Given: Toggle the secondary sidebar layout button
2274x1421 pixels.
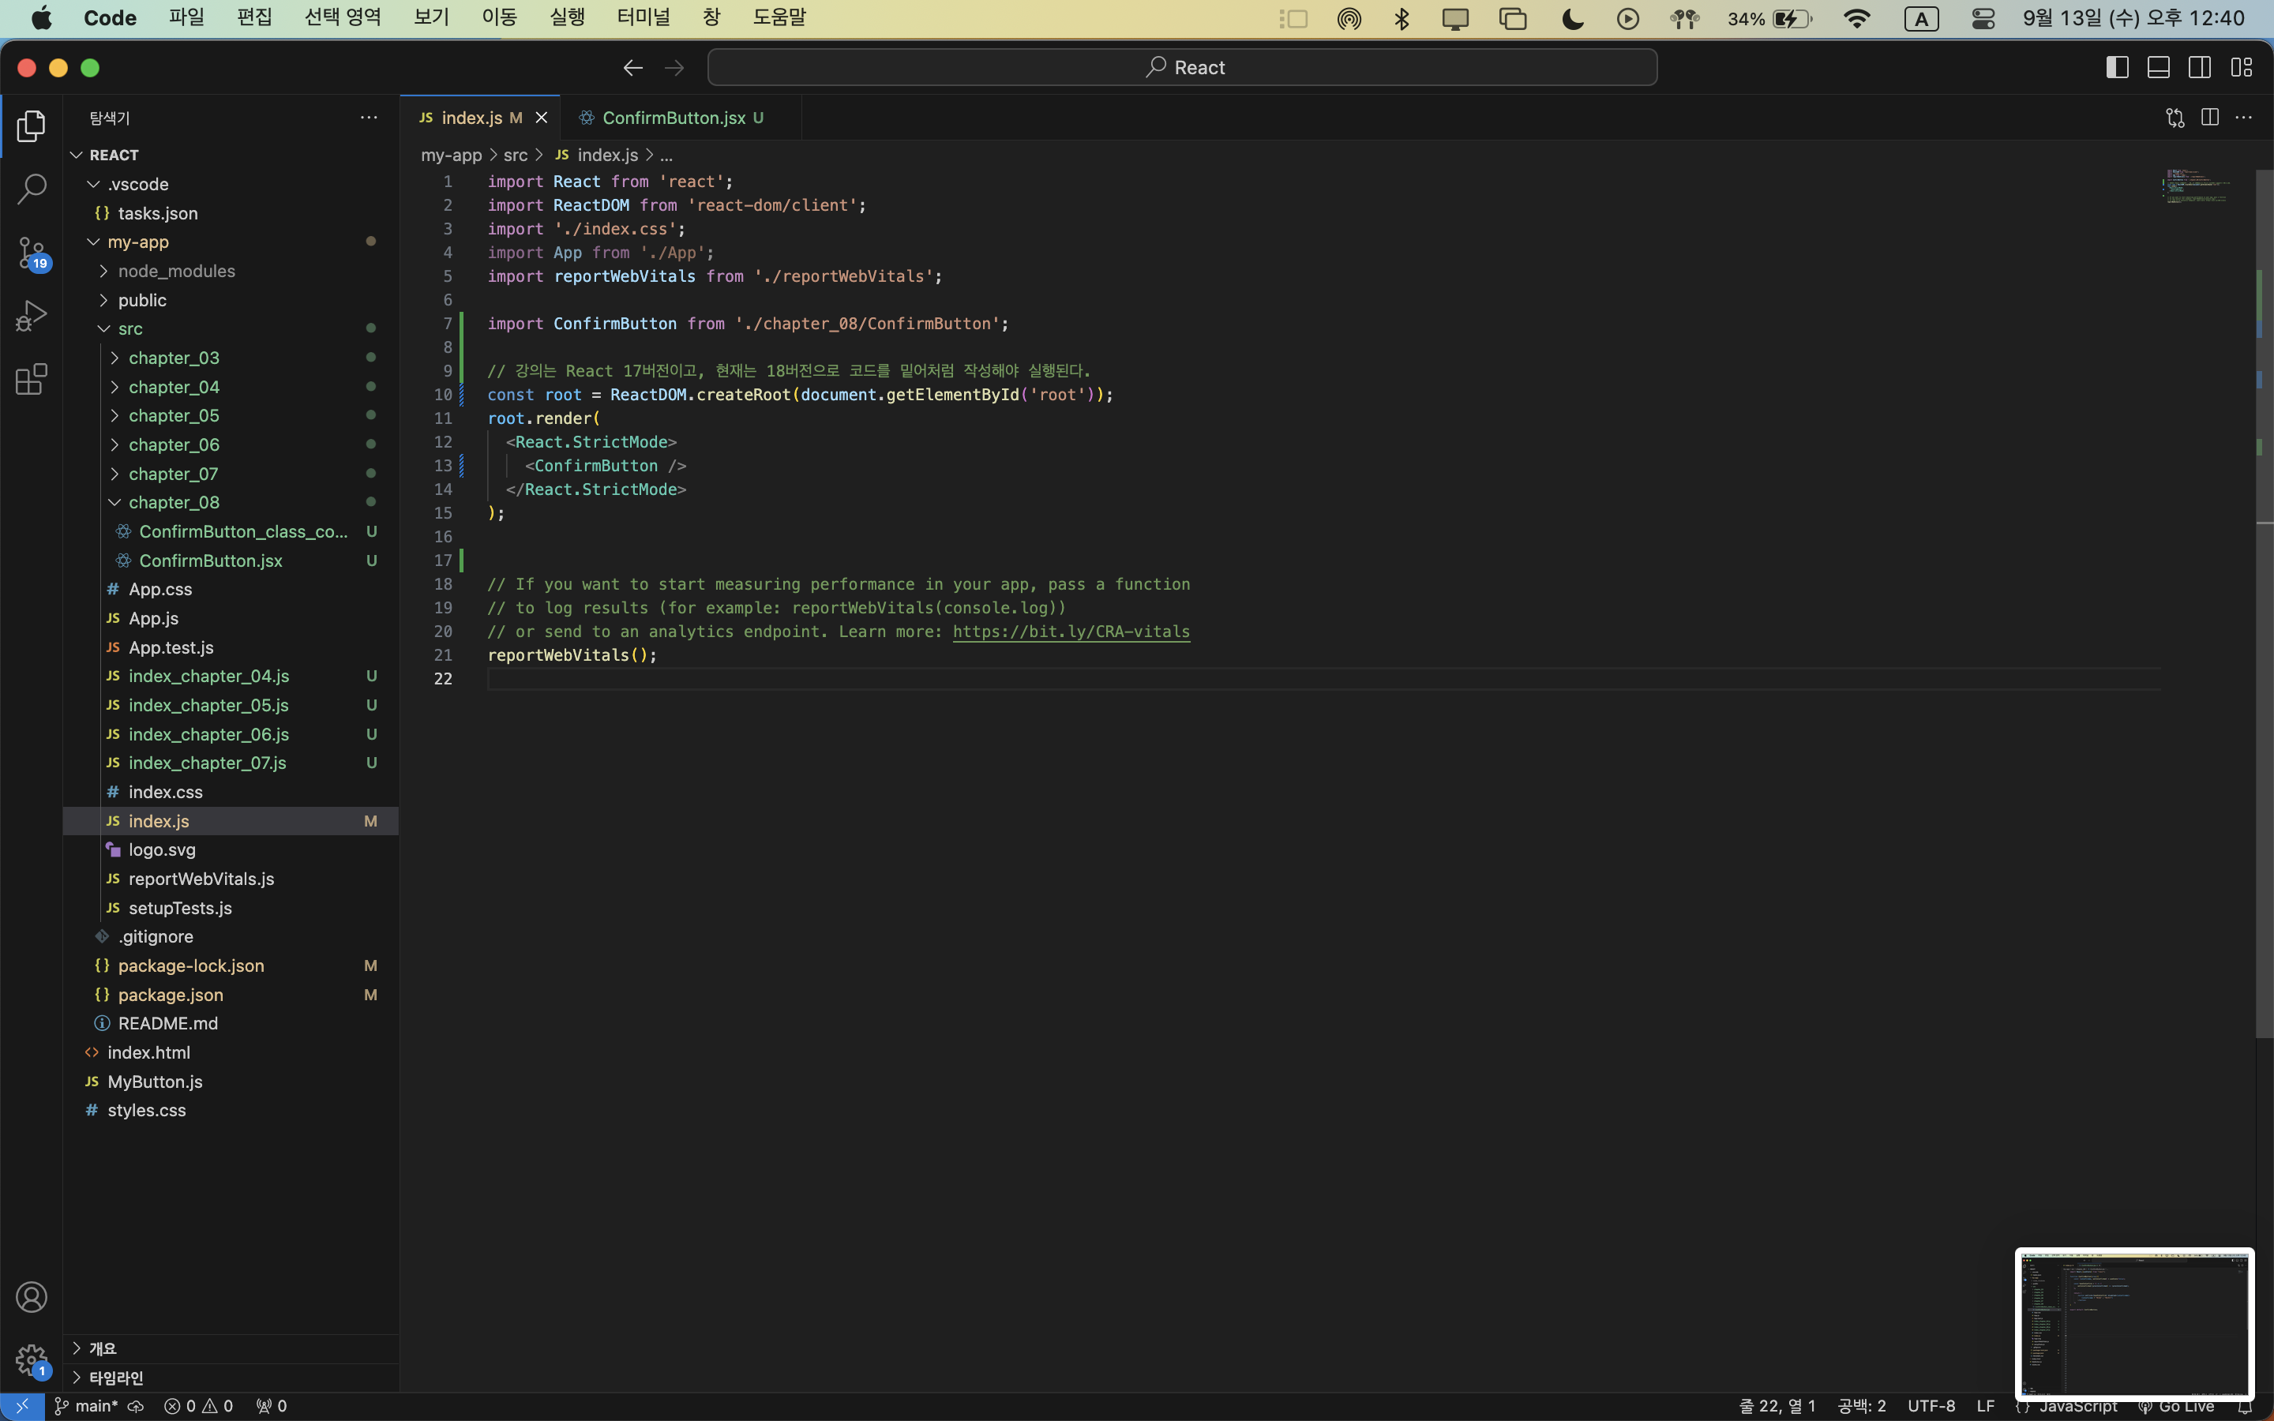Looking at the screenshot, I should [2200, 68].
